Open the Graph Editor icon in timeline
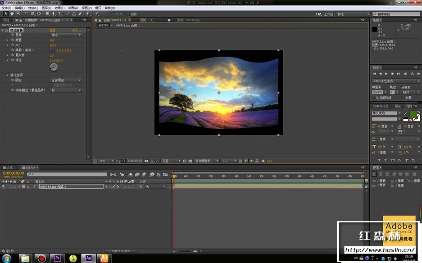This screenshot has width=422, height=263. 166,174
